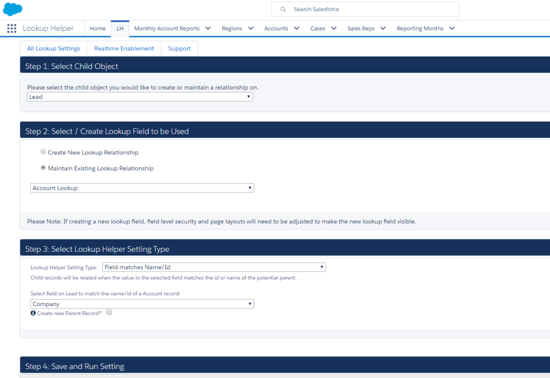550x378 pixels.
Task: Open the Sales Reps tab
Action: (361, 29)
